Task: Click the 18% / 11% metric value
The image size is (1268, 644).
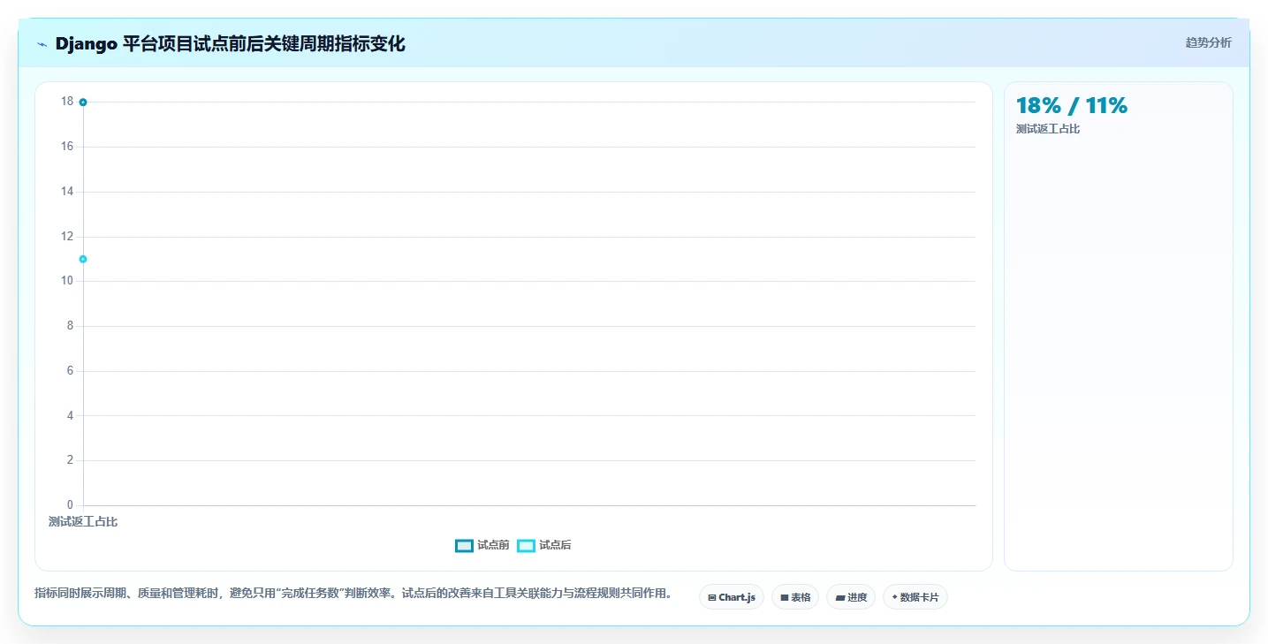Action: [x=1072, y=106]
